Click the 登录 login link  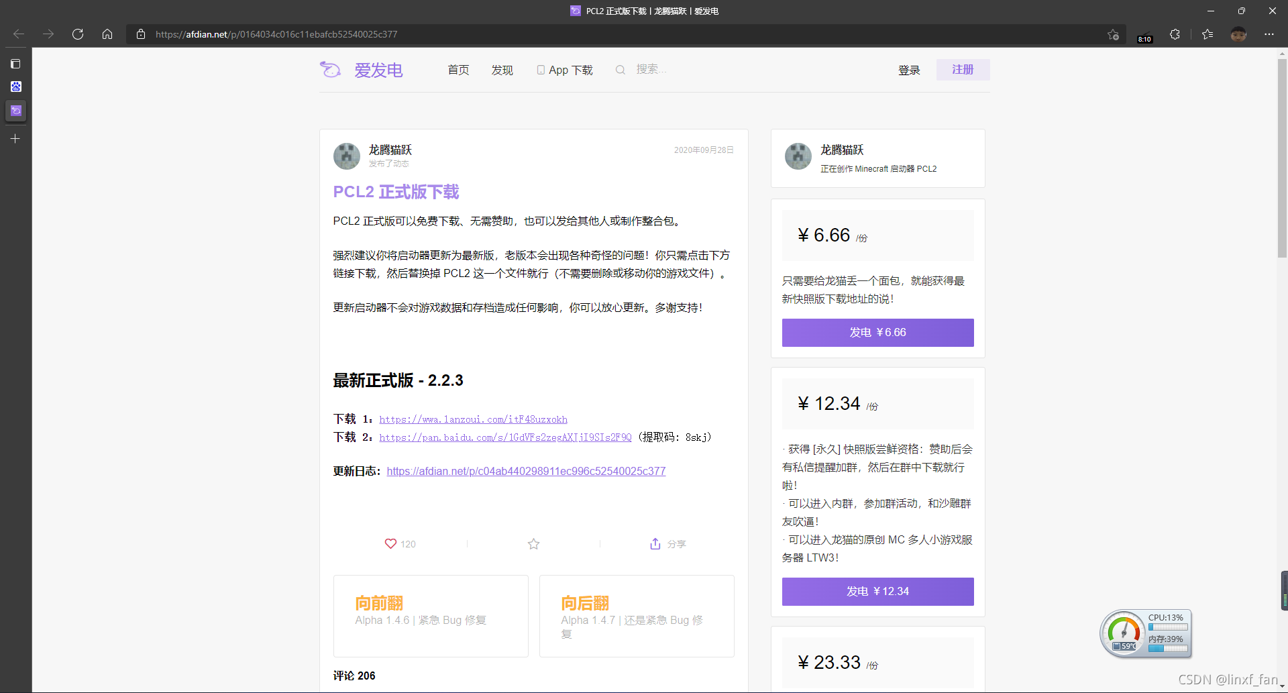(909, 70)
